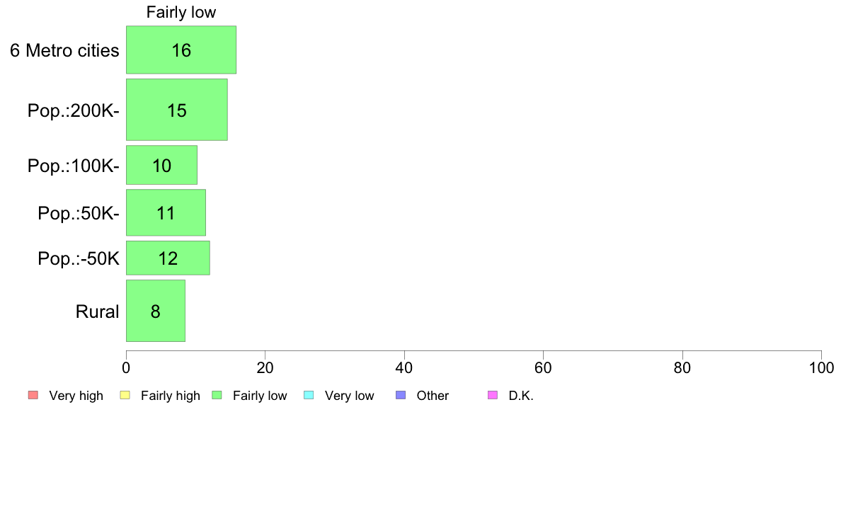Click the red Very high legend swatch
Screen dimensions: 841x521
(33, 396)
